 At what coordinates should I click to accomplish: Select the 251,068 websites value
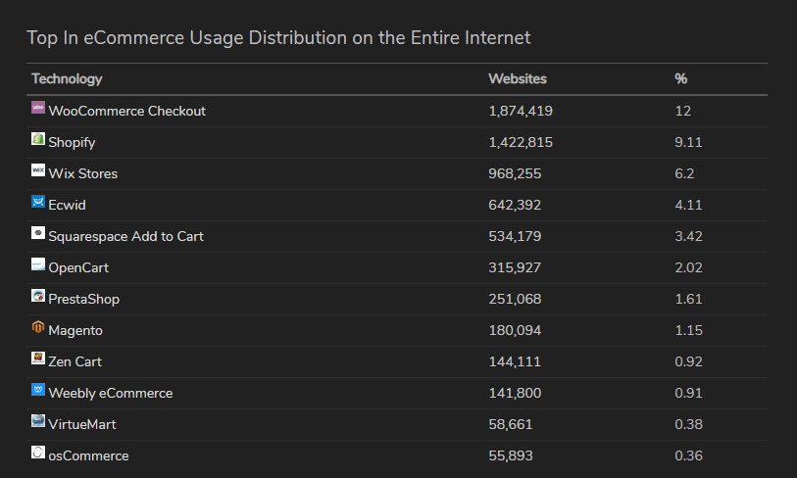pyautogui.click(x=515, y=299)
